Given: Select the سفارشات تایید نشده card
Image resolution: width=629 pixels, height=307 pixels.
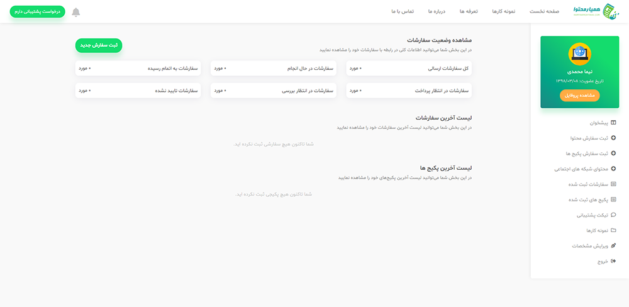Looking at the screenshot, I should coord(138,91).
